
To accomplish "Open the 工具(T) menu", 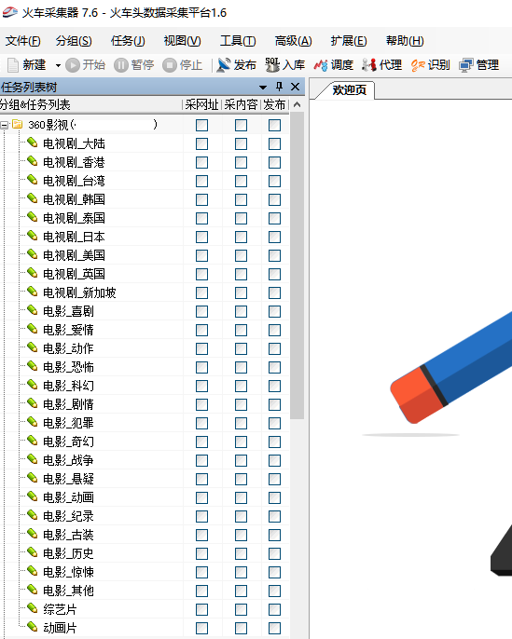I will [x=238, y=41].
